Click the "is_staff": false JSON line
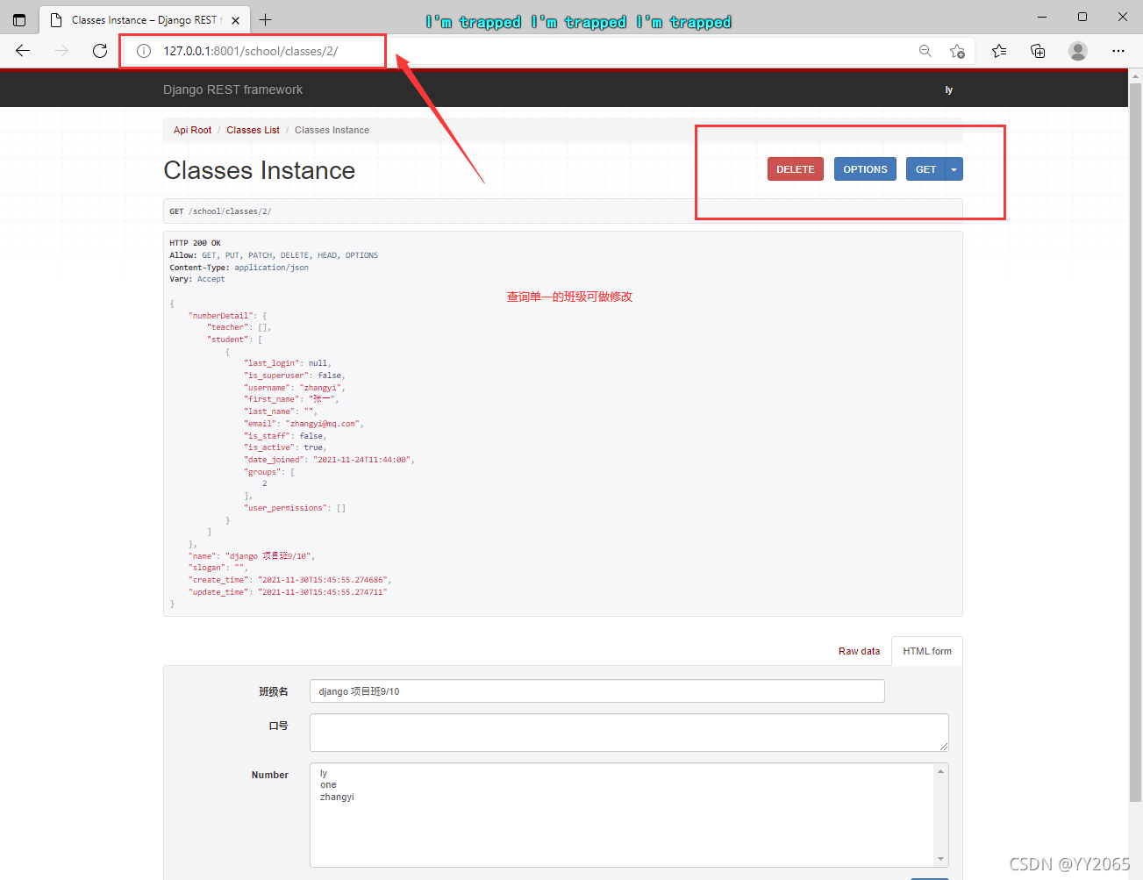The image size is (1143, 880). pos(285,436)
